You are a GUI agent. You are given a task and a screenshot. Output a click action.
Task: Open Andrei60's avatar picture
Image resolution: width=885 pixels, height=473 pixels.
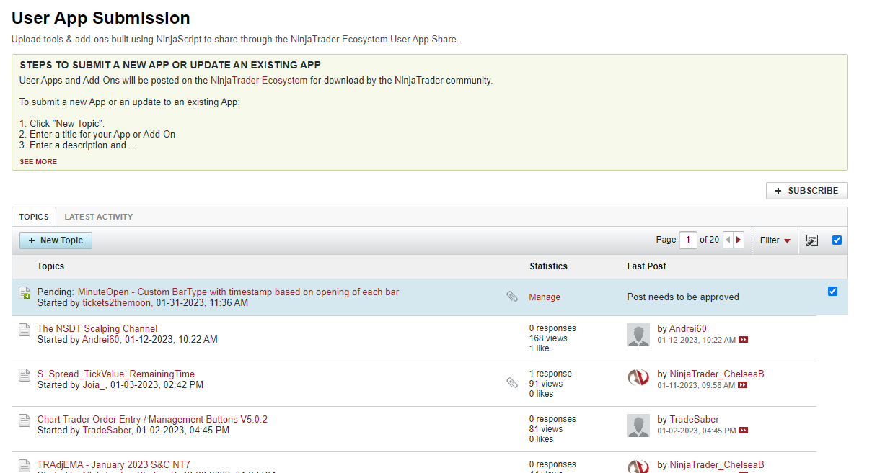click(x=638, y=334)
